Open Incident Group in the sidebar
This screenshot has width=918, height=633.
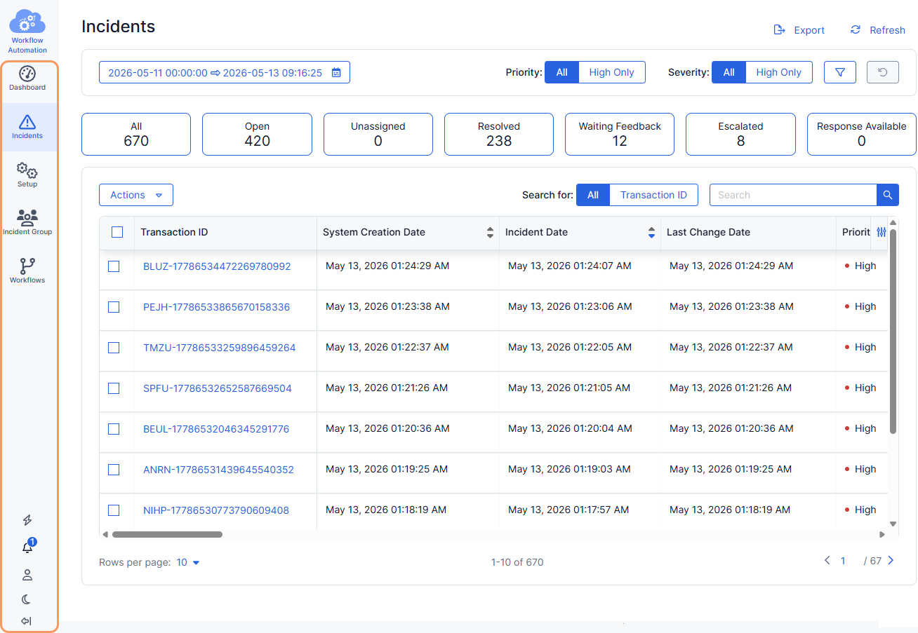(27, 222)
